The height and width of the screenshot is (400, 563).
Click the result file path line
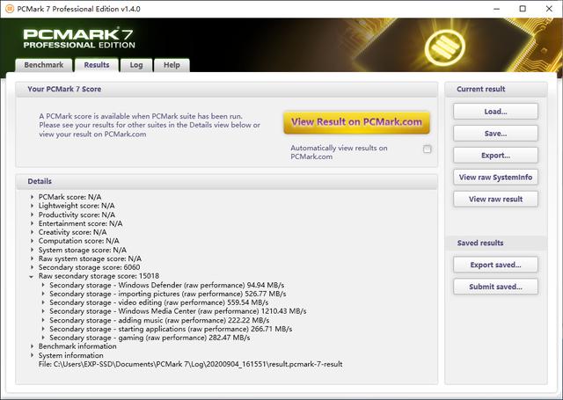190,364
